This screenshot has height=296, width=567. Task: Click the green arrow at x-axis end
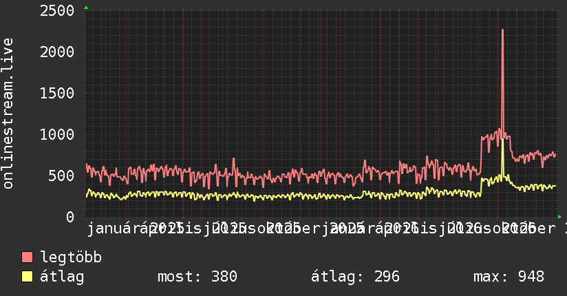point(559,217)
